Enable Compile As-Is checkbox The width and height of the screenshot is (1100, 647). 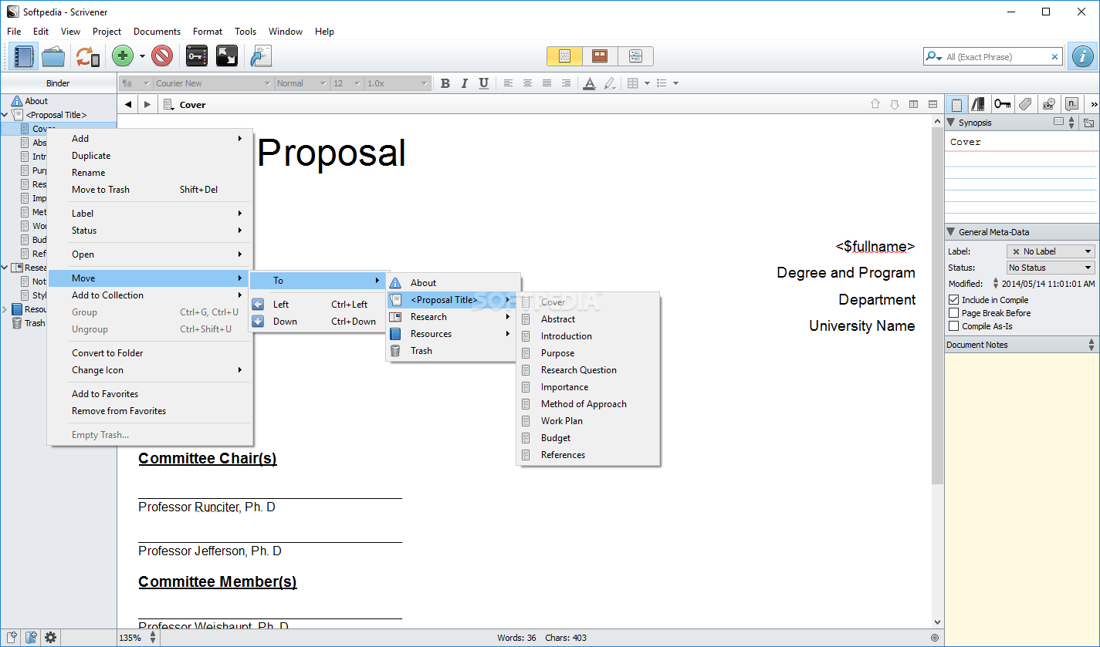[954, 326]
